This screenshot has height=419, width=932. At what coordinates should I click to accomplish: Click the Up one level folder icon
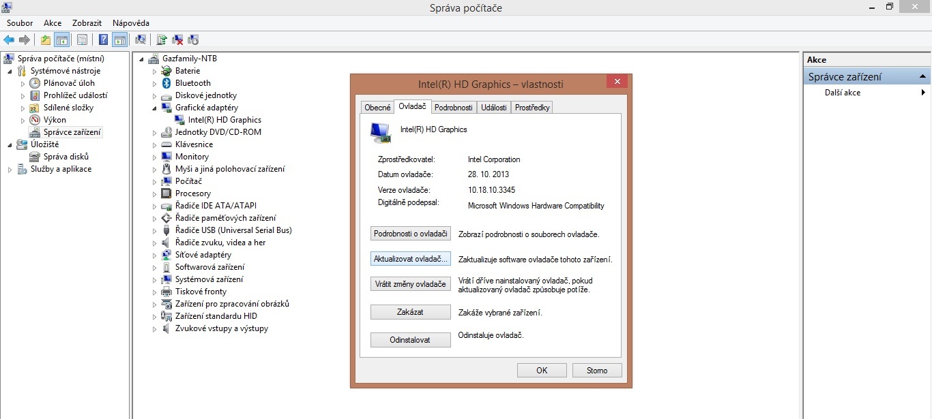(46, 40)
